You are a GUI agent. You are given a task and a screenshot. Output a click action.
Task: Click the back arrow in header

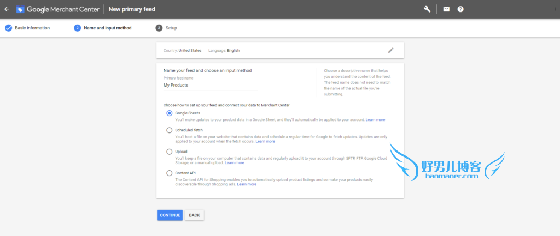[7, 9]
